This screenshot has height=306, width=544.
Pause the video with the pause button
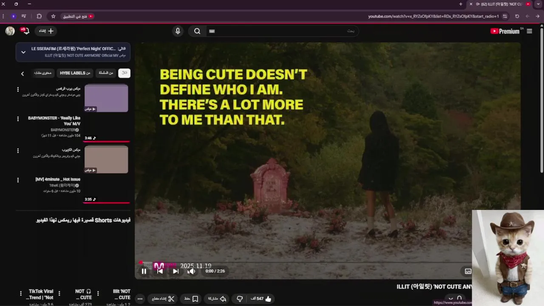[144, 271]
